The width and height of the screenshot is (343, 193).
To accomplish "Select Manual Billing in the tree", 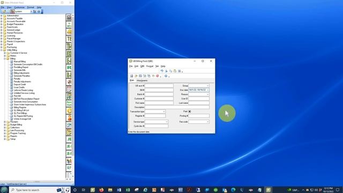I will point(19,62).
